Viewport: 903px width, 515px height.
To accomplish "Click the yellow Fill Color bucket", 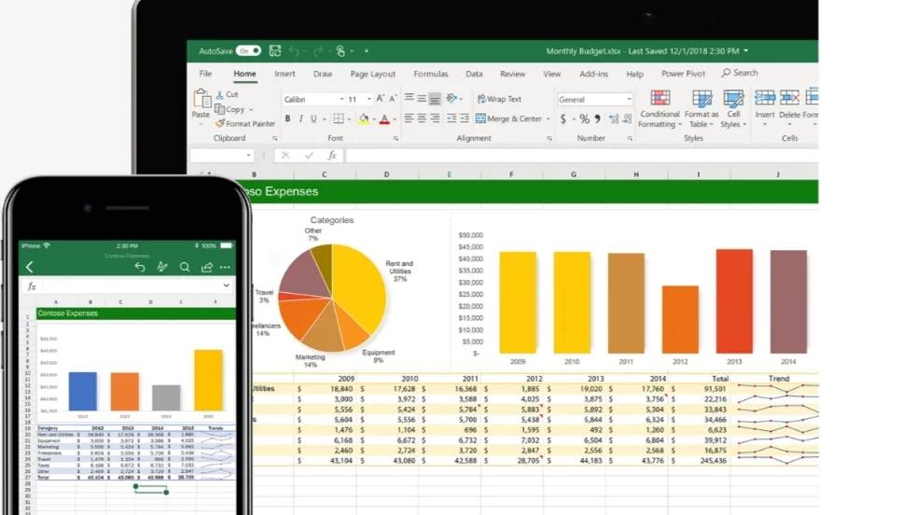I will (364, 118).
